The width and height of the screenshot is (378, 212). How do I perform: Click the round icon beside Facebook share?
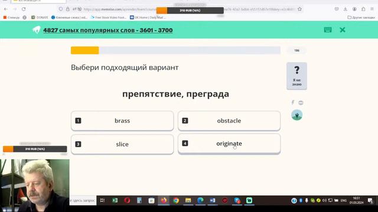point(301,102)
